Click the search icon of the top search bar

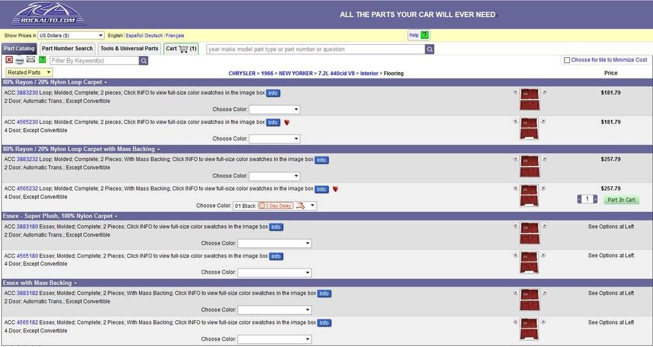click(430, 49)
